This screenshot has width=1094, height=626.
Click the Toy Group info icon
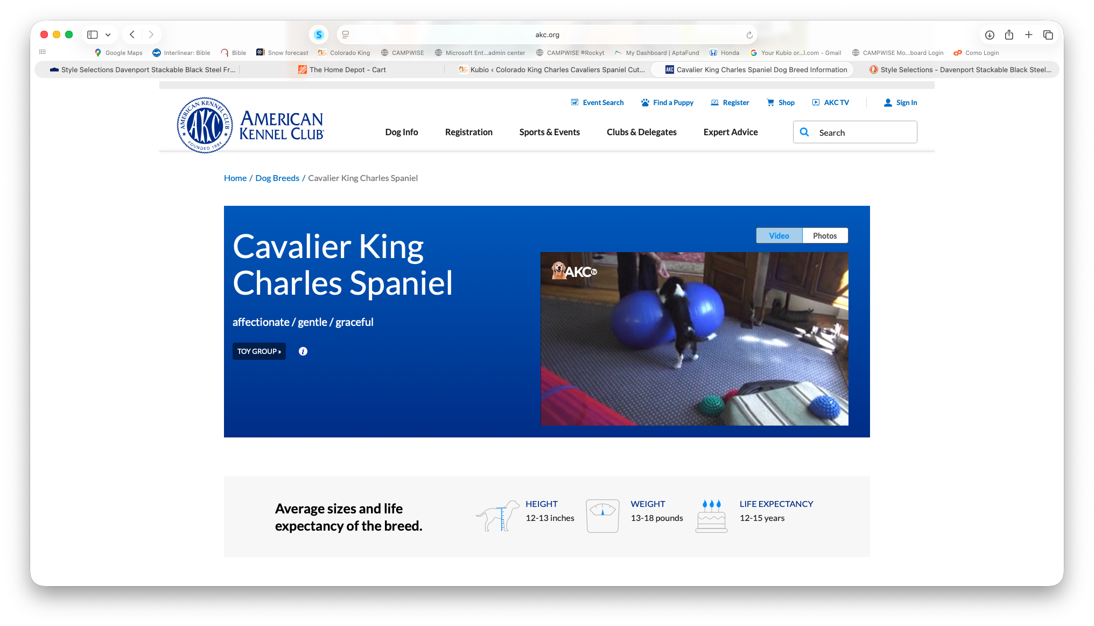click(x=303, y=351)
